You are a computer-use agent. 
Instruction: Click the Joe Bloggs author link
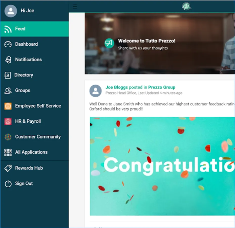coord(117,87)
